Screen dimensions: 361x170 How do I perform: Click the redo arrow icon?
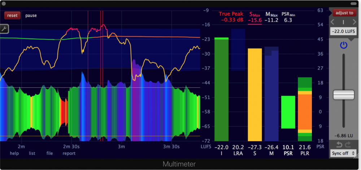pos(348,144)
